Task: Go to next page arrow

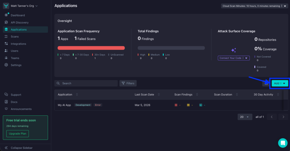Action: pos(283,117)
